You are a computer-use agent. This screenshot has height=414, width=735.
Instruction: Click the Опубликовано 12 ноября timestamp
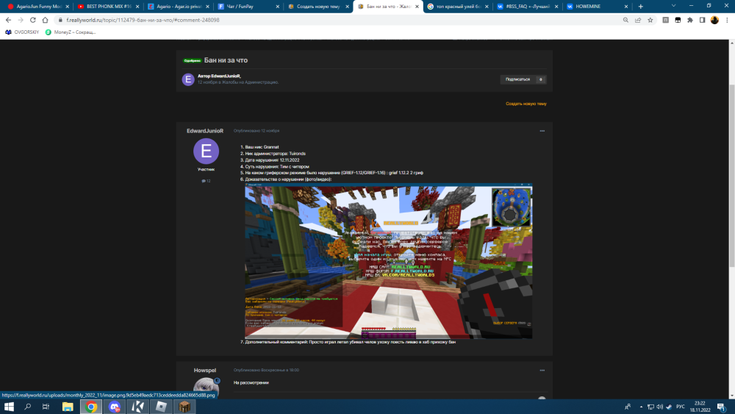tap(257, 131)
